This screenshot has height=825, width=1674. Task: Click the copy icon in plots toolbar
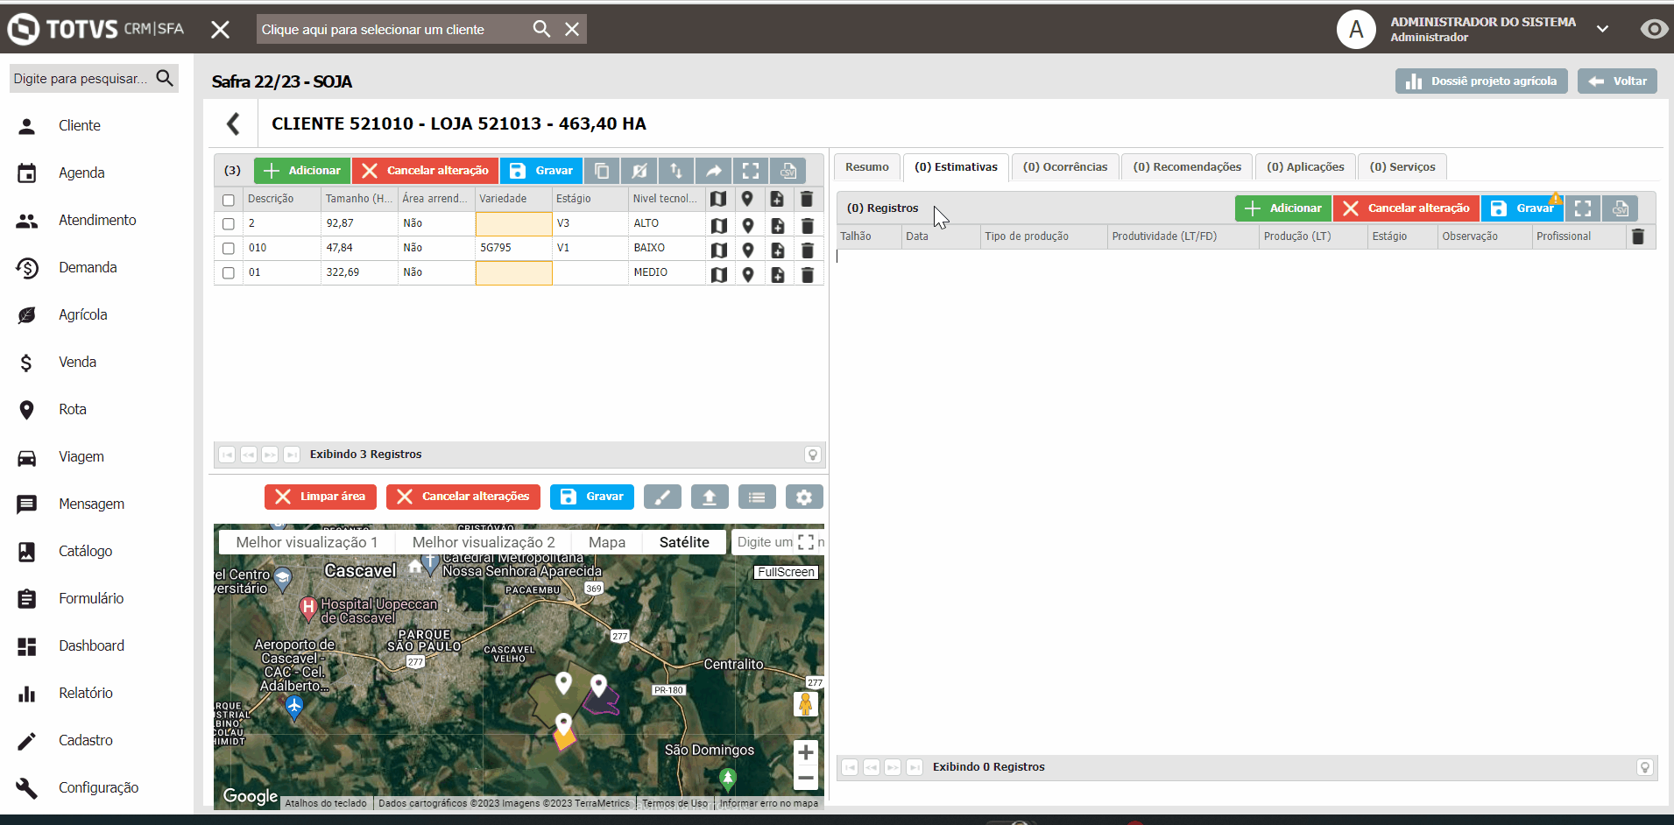coord(602,171)
